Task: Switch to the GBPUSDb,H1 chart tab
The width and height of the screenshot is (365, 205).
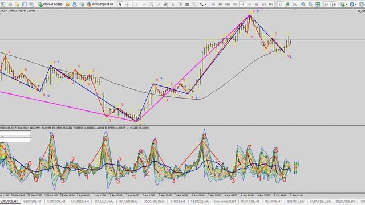Action: point(32,201)
